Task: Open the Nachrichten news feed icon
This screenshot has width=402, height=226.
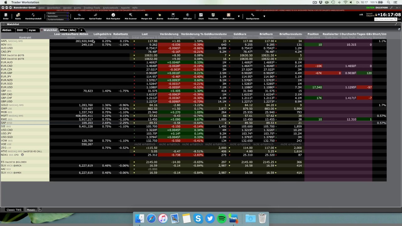Action: tap(228, 16)
